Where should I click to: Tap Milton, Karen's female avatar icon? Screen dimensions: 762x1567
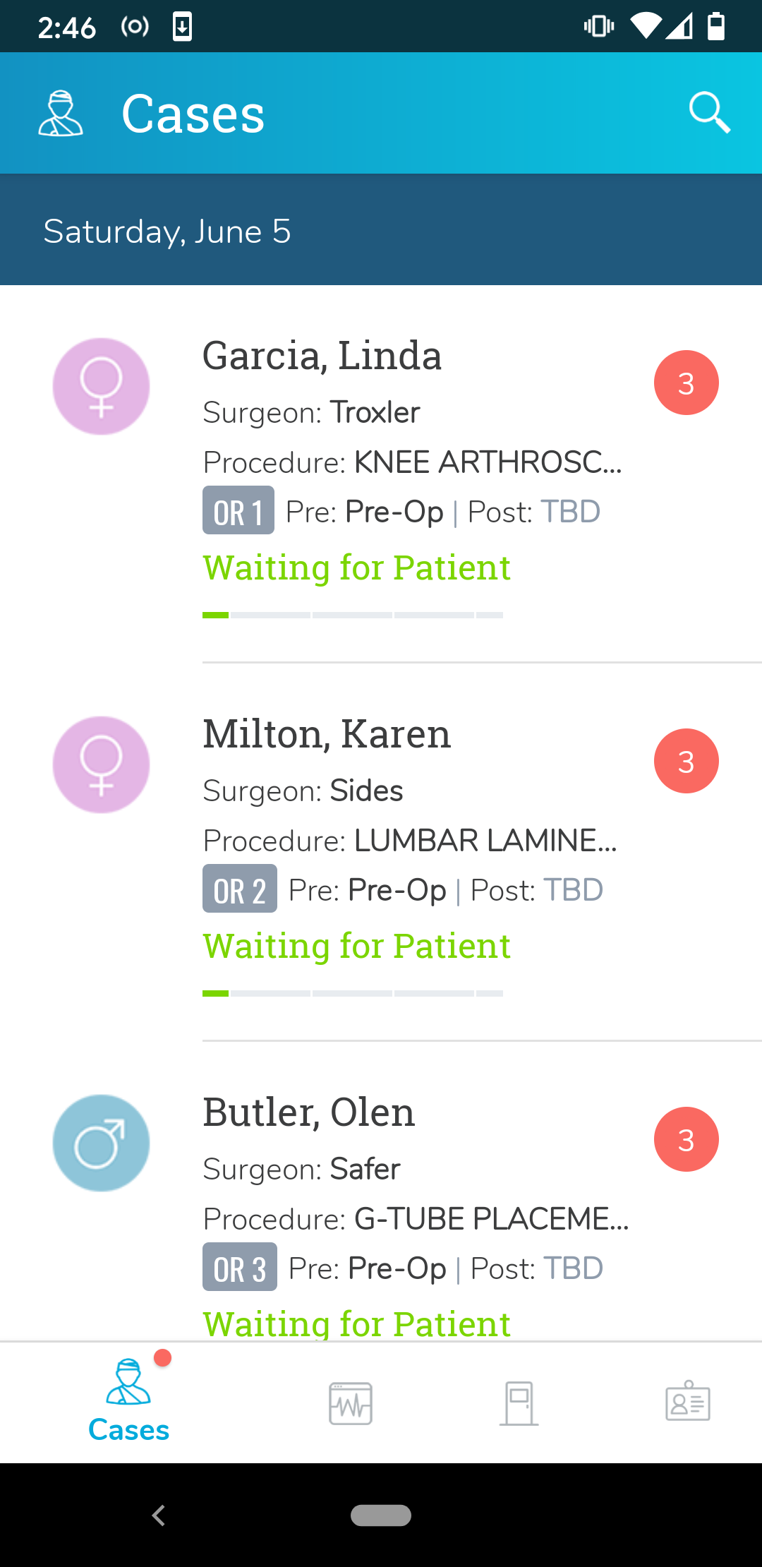click(102, 764)
